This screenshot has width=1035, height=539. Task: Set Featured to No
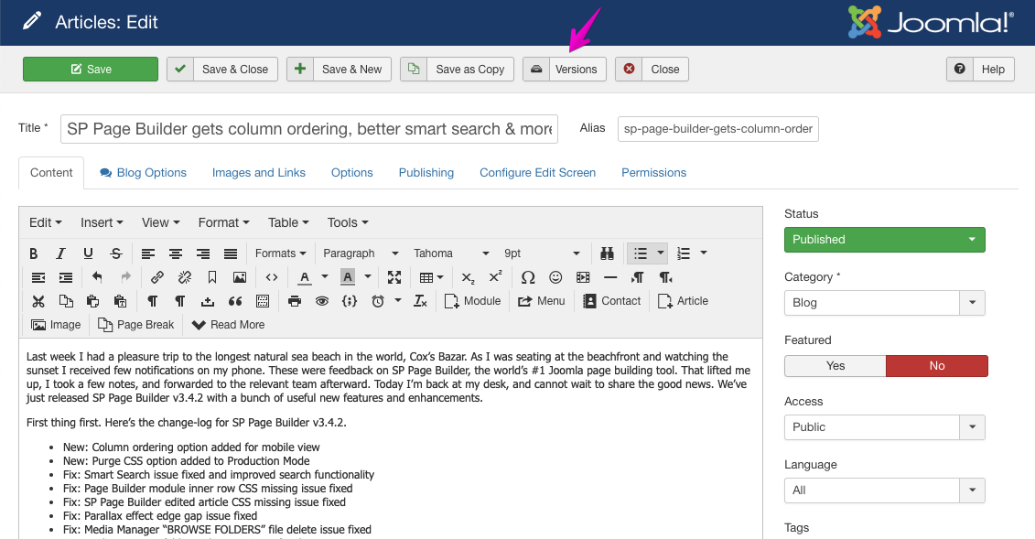936,365
